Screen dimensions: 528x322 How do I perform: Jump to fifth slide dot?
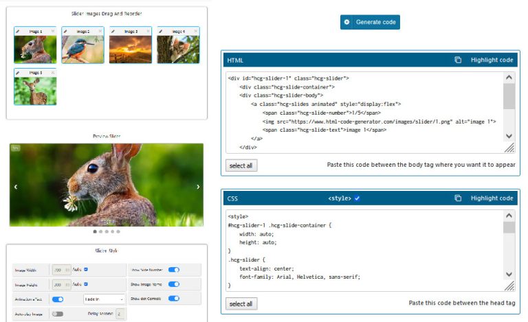coord(118,231)
